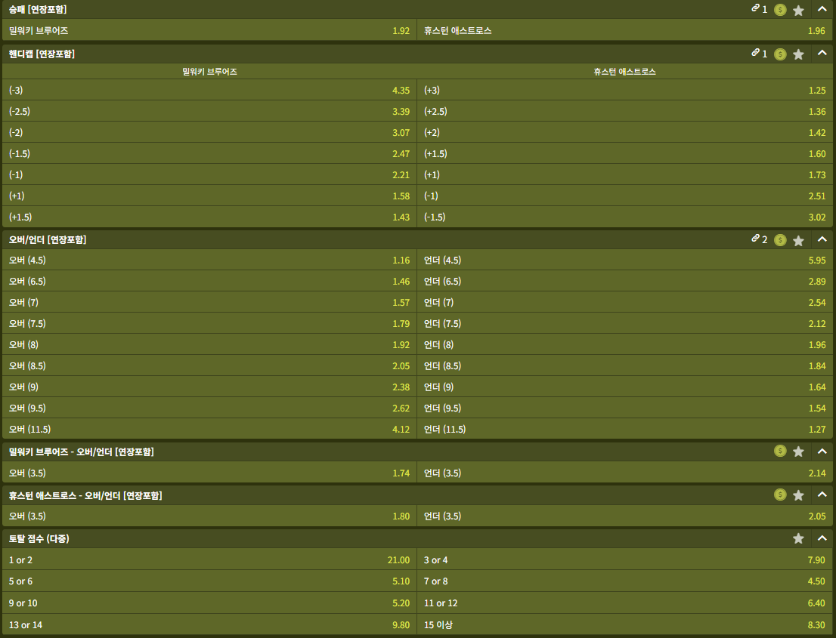Image resolution: width=836 pixels, height=638 pixels.
Task: Select 오버 (9.5) at 2.62
Action: coord(209,408)
